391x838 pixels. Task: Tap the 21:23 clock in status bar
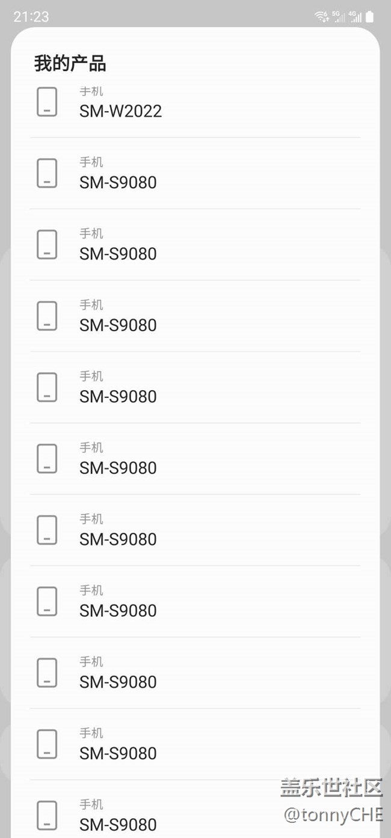(x=31, y=17)
